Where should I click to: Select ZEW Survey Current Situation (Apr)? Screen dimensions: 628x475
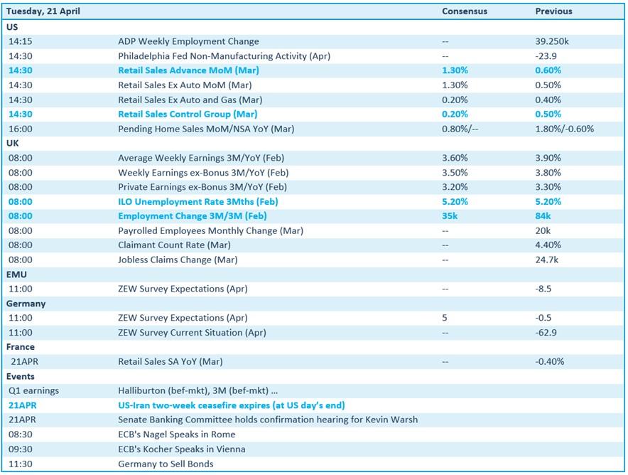[x=192, y=332]
